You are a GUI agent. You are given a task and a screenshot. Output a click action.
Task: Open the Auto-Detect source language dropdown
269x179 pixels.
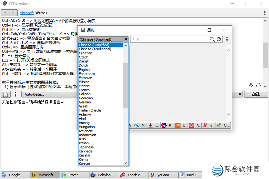[50, 94]
